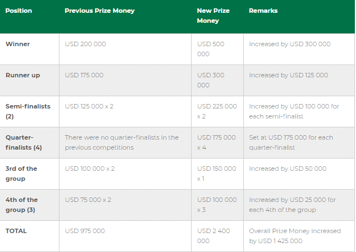The height and width of the screenshot is (252, 356).
Task: Select the Runner up row label
Action: click(23, 75)
